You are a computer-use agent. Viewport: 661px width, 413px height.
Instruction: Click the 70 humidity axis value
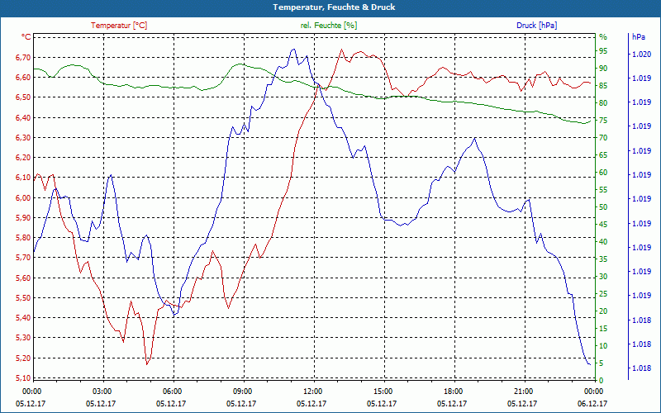click(x=603, y=138)
